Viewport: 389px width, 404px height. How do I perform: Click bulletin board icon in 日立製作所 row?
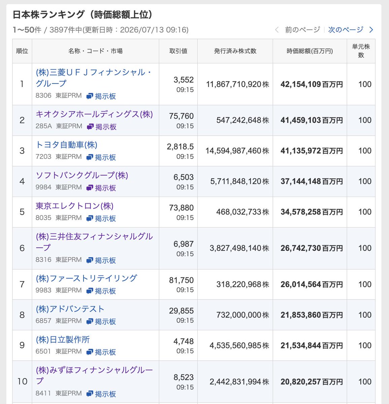point(90,352)
